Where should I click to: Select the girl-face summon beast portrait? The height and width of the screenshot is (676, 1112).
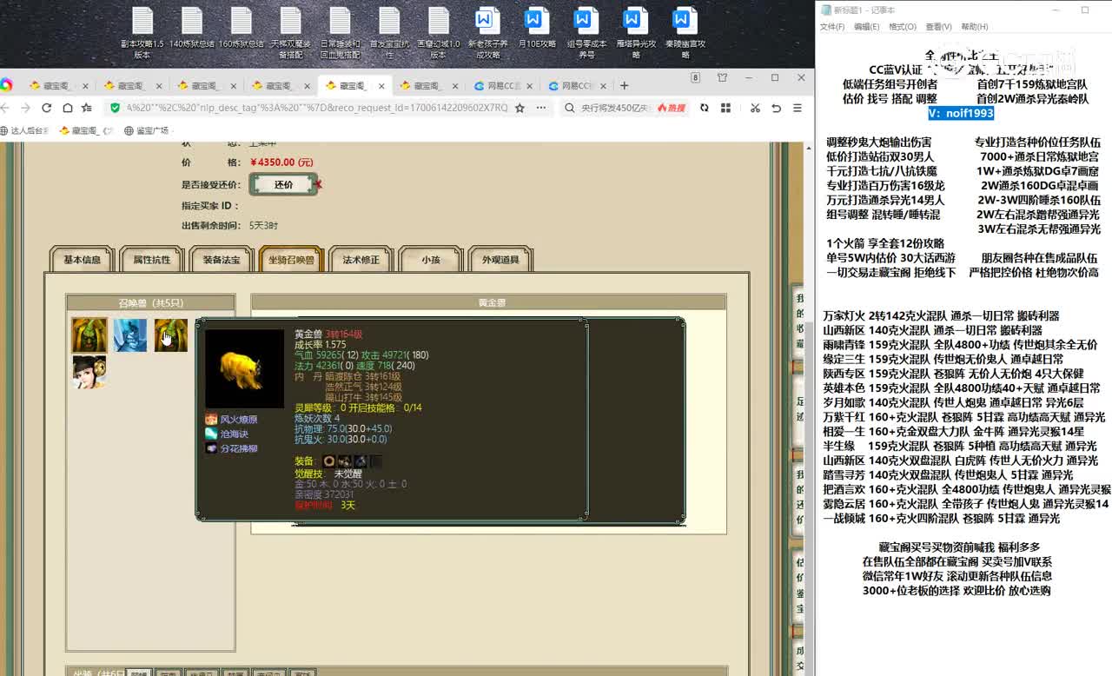[x=89, y=372]
